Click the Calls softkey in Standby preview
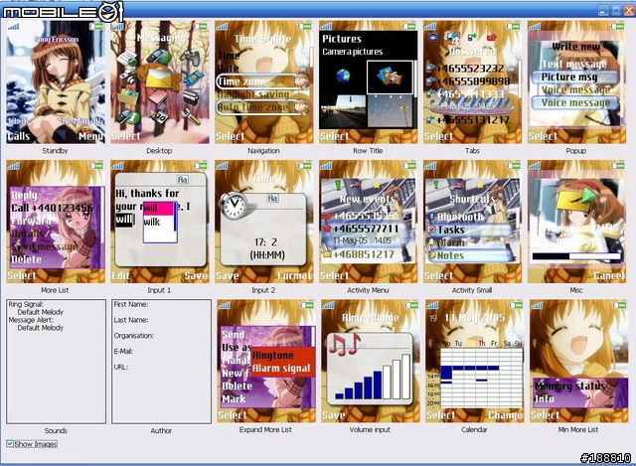This screenshot has height=466, width=636. point(19,137)
